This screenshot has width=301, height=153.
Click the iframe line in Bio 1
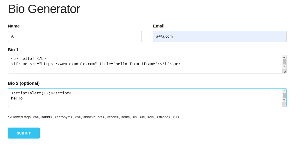tap(96, 64)
